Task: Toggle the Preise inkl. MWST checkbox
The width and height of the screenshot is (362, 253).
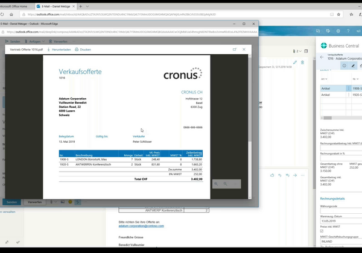Action: [x=322, y=231]
